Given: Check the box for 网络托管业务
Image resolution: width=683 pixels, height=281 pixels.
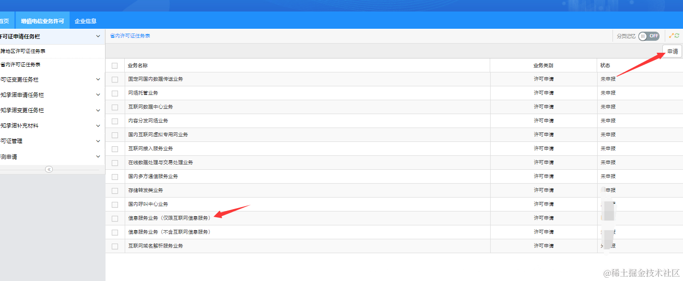Looking at the screenshot, I should point(115,93).
